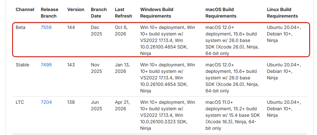
Task: Click the Last Refresh column header
Action: pos(123,13)
